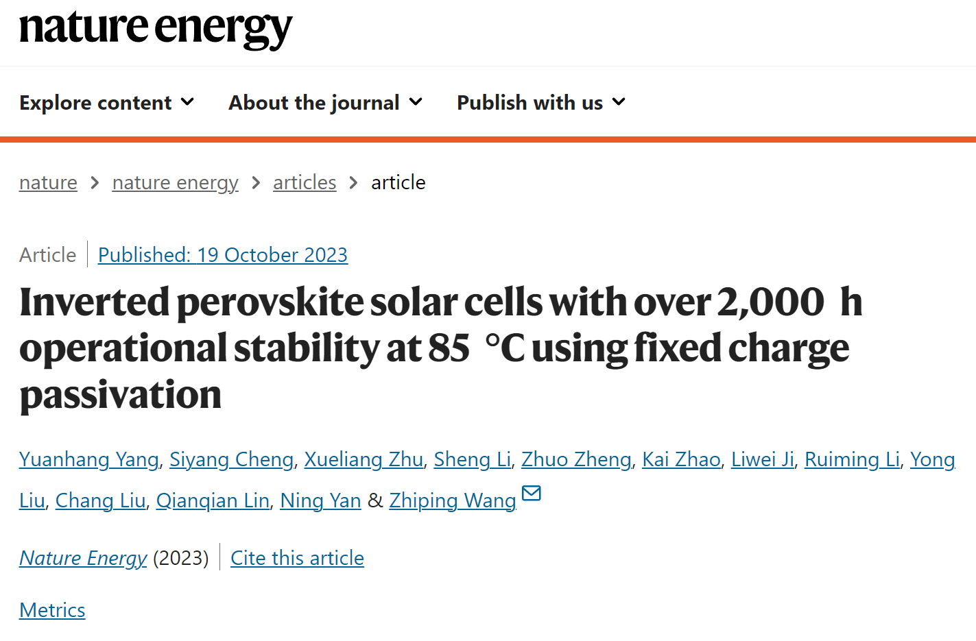
Task: Go to nature breadcrumb link
Action: tap(48, 182)
